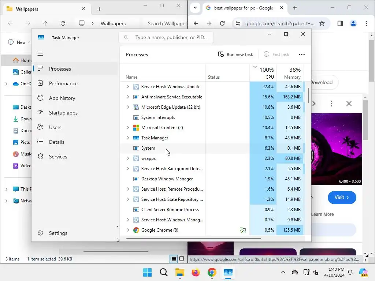Viewport: 375px width, 281px height.
Task: Expand the This PC tree node
Action: click(7, 189)
